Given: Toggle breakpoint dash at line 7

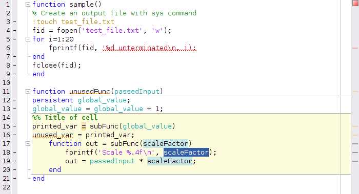Looking at the screenshot, I should pyautogui.click(x=15, y=57).
